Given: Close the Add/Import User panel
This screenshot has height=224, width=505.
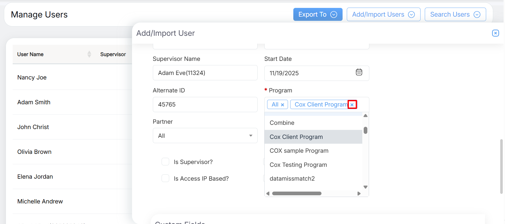Looking at the screenshot, I should point(495,33).
